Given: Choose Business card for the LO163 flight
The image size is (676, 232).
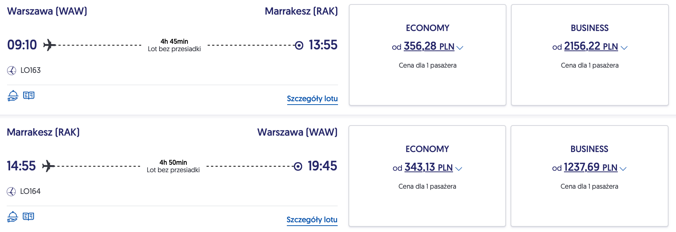Looking at the screenshot, I should [x=589, y=82].
